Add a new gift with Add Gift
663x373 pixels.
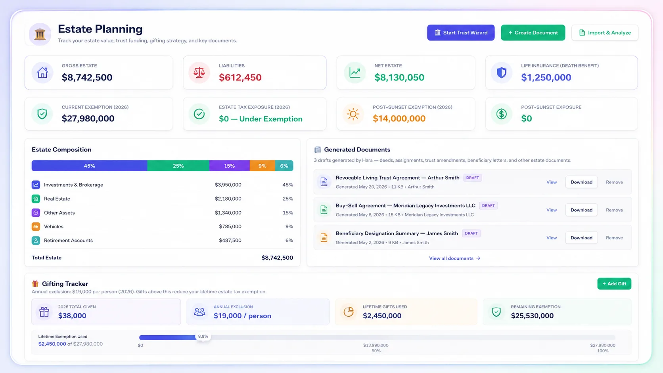point(614,284)
